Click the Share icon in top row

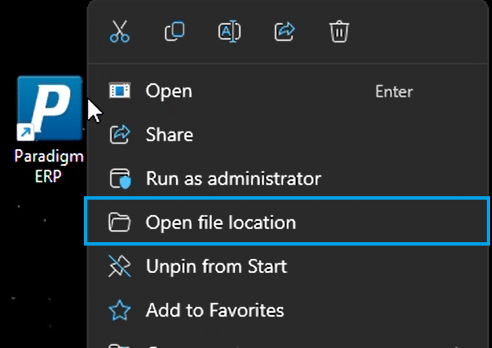284,32
